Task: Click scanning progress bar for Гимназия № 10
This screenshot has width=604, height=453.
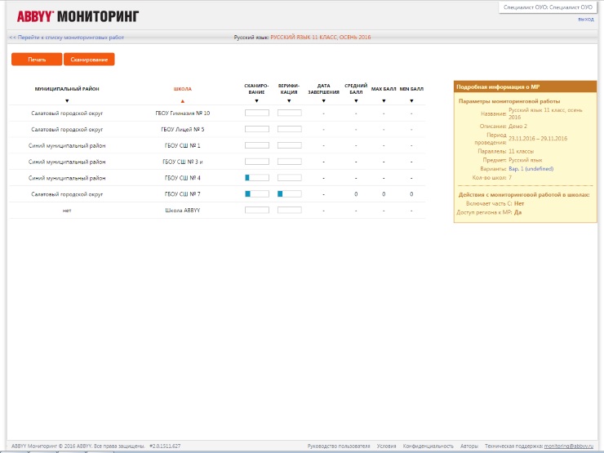Action: point(257,113)
